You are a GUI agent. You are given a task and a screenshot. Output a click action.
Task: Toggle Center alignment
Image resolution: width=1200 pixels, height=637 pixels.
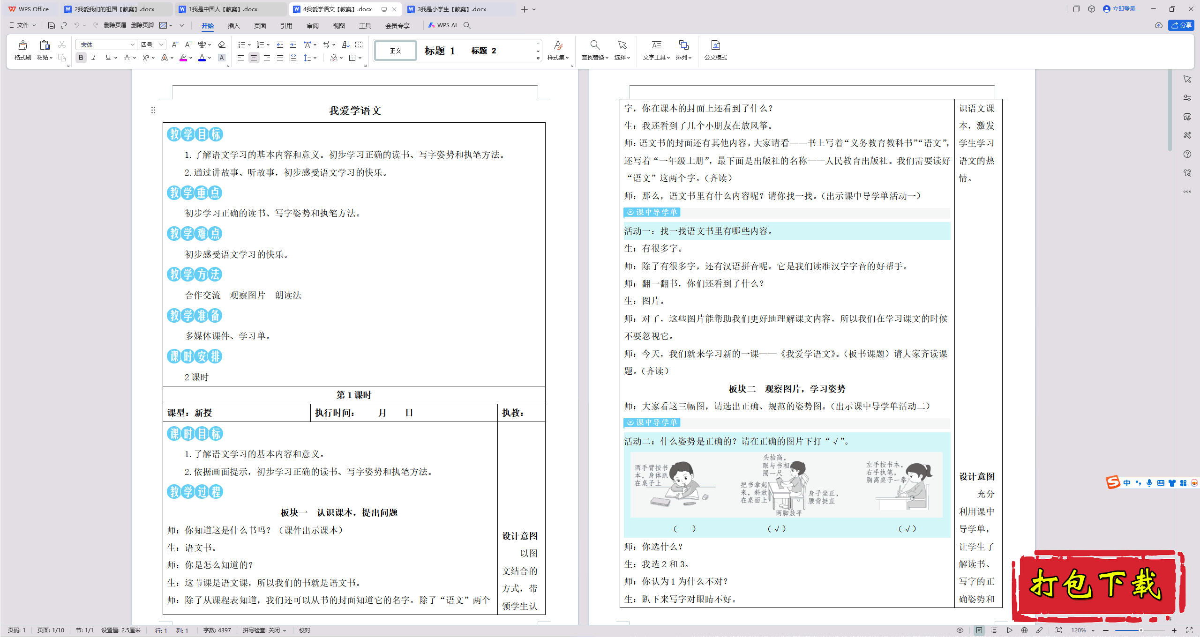click(x=254, y=58)
